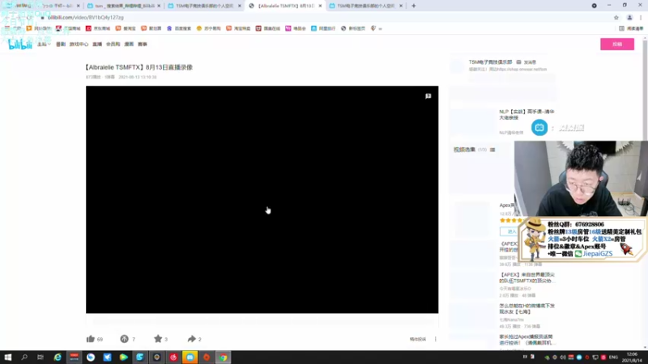Screen dimensions: 648x364
Task: Open the 家长投过Apex recommended video
Action: pyautogui.click(x=526, y=340)
